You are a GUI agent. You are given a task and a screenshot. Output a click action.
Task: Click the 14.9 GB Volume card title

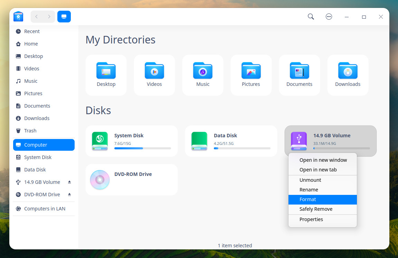332,136
